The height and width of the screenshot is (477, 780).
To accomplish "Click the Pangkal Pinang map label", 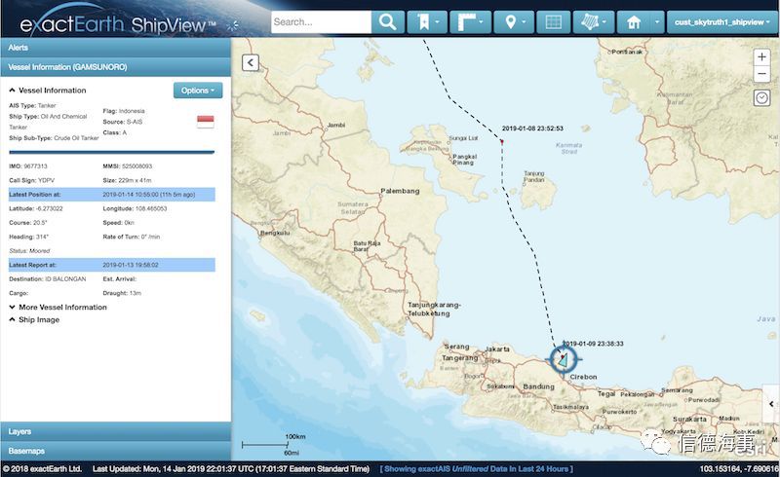I will point(465,160).
